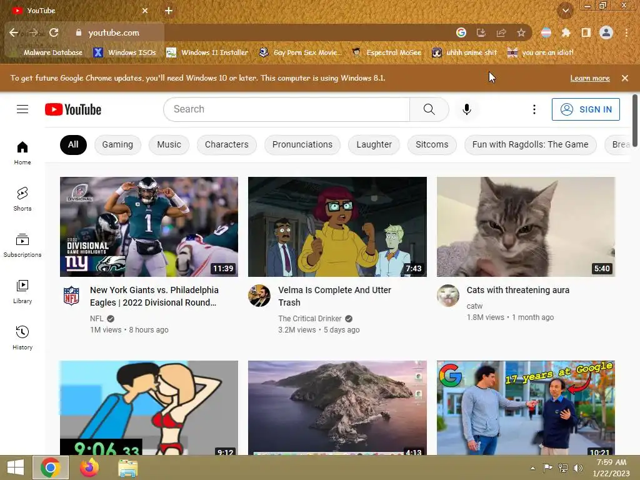Click the catw channel avatar
Screen dimensions: 640x480
448,296
